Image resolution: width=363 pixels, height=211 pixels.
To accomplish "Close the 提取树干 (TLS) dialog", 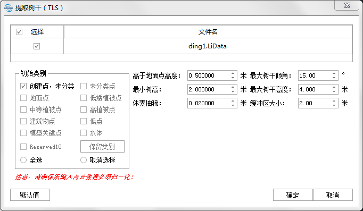I will click(x=347, y=5).
